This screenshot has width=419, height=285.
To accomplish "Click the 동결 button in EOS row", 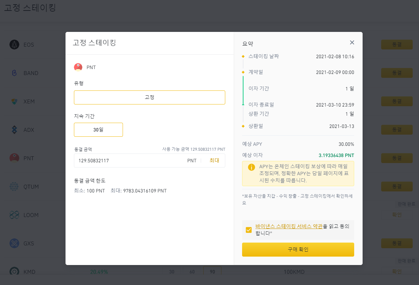I will tap(397, 45).
